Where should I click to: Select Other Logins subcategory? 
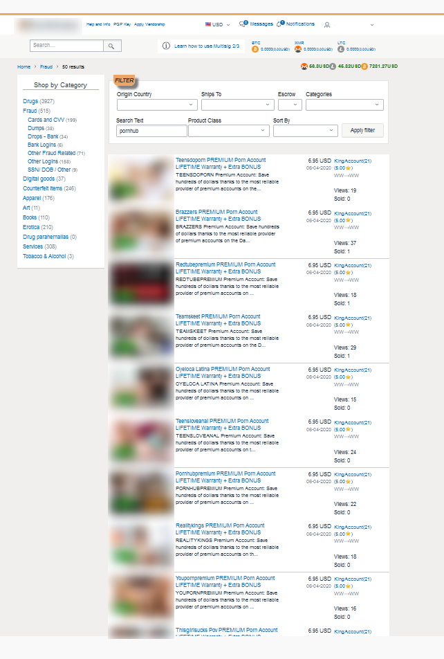(43, 161)
